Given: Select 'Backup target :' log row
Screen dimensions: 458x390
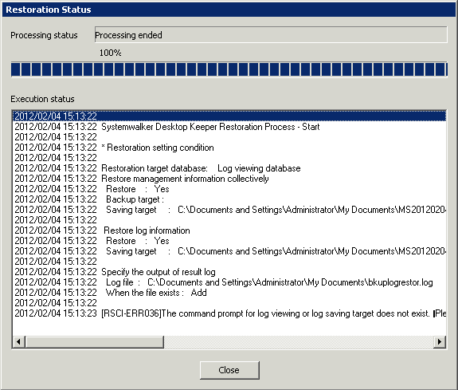Looking at the screenshot, I should 229,199.
